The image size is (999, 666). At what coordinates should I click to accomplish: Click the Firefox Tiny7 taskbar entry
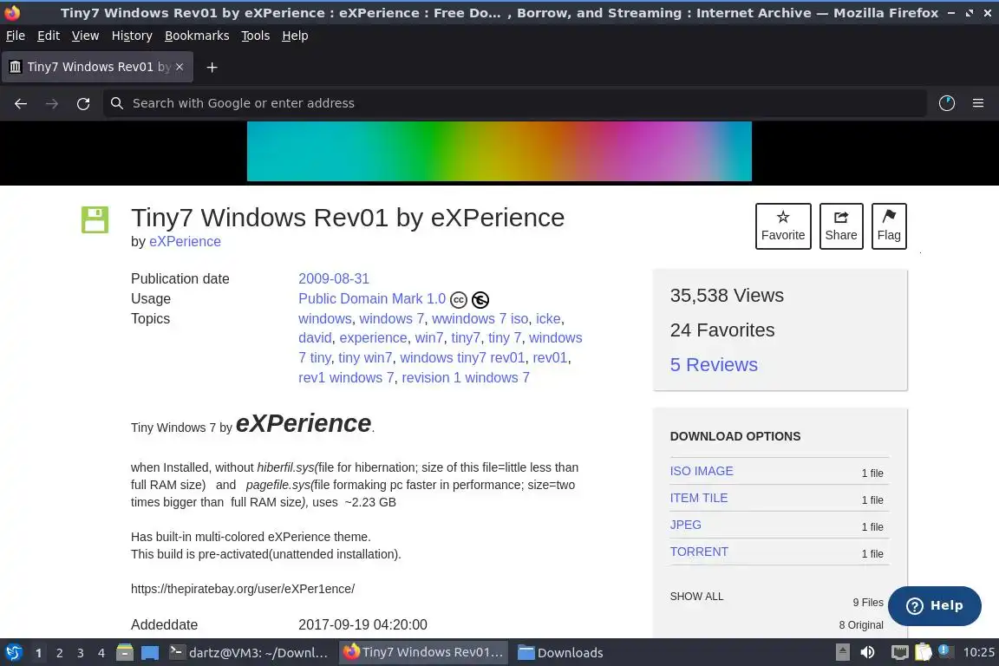tap(423, 653)
